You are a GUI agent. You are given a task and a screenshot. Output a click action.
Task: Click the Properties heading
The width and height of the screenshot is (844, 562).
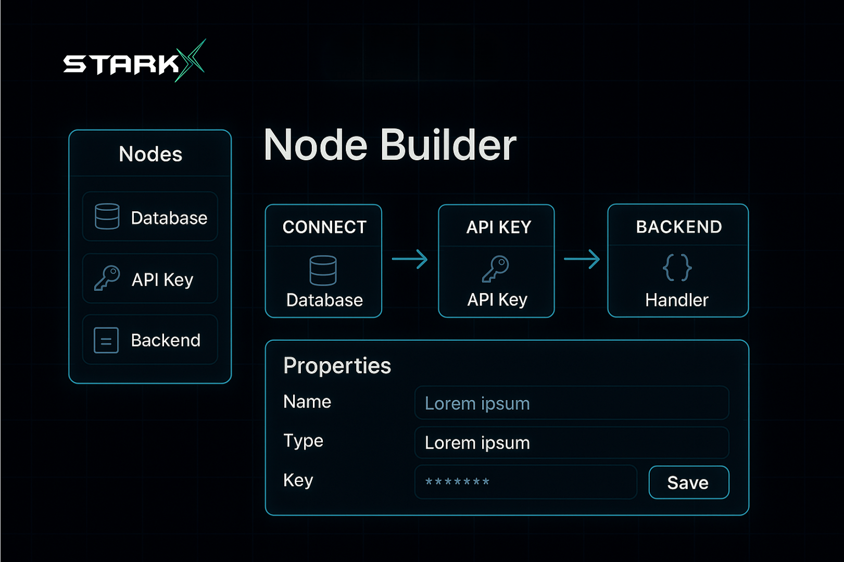[x=337, y=366]
